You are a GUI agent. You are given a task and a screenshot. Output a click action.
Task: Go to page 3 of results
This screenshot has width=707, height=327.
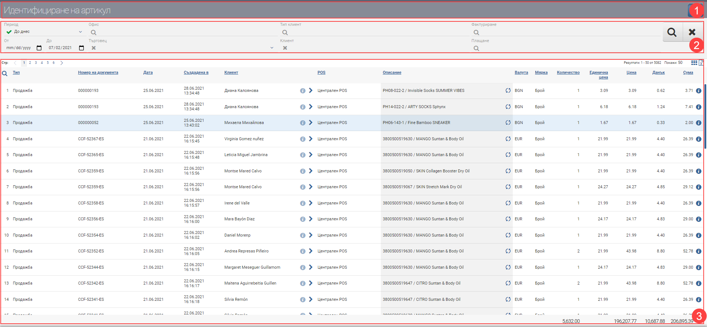tap(36, 63)
